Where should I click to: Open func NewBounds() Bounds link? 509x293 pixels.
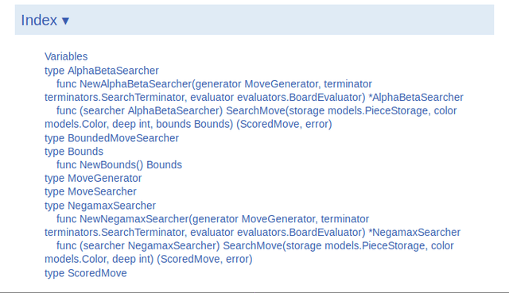point(119,164)
